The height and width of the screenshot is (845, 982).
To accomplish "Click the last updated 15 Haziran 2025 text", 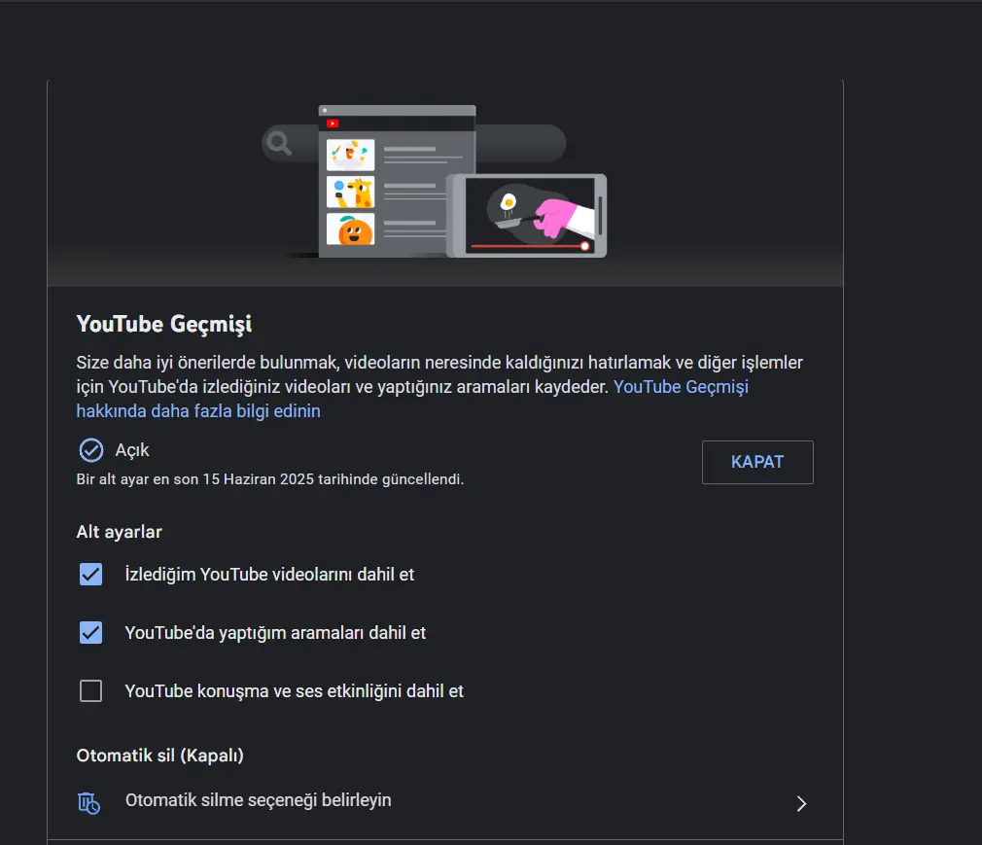I will pyautogui.click(x=270, y=479).
